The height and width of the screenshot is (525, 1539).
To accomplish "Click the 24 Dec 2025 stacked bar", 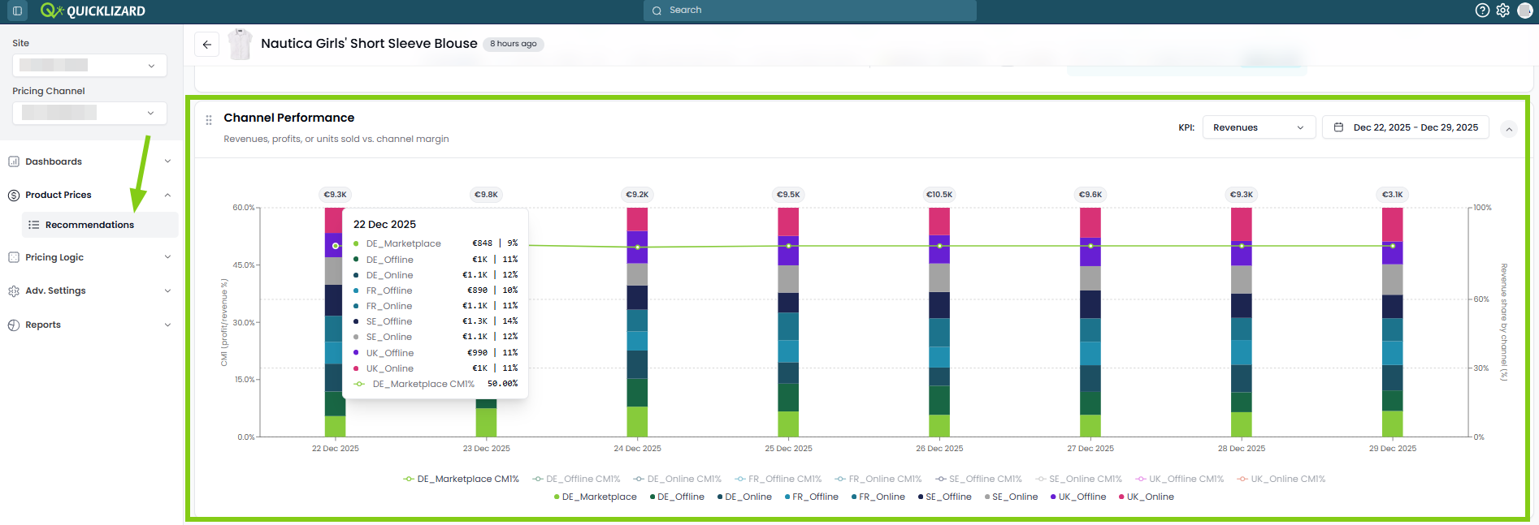I will pyautogui.click(x=637, y=322).
